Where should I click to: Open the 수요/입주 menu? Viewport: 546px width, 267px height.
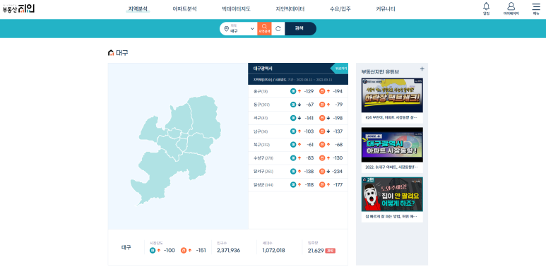tap(340, 9)
